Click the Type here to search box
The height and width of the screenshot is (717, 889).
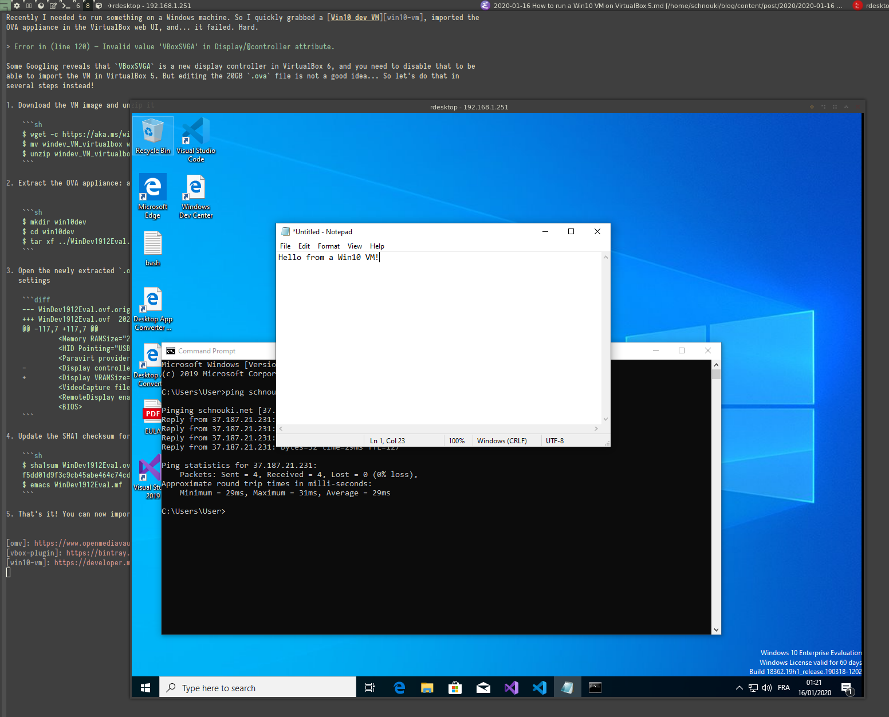click(x=258, y=687)
